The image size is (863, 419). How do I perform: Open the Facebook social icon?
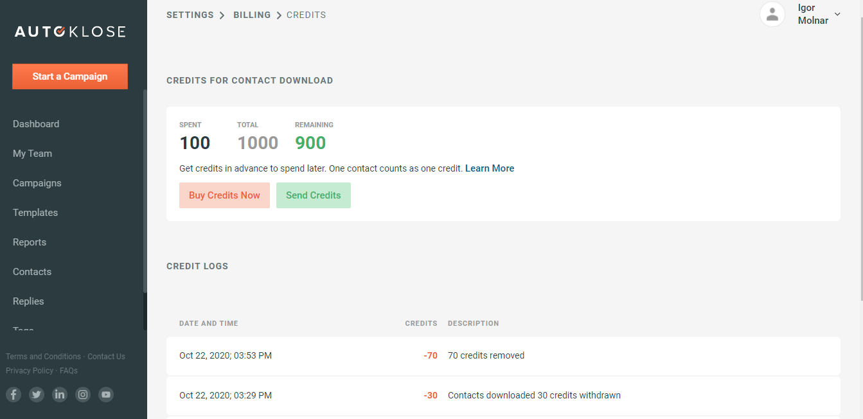click(x=13, y=395)
